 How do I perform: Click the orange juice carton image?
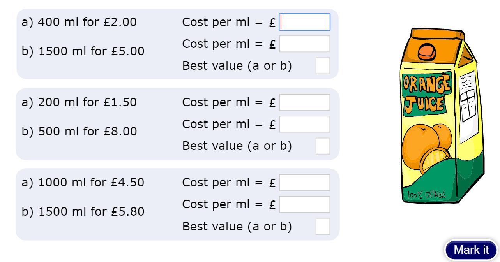point(442,117)
